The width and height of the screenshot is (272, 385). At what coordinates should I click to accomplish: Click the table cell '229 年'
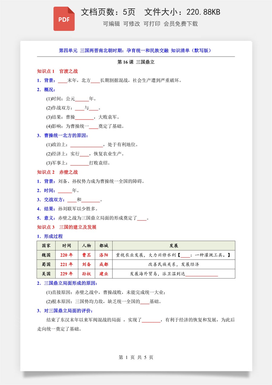coord(67,274)
